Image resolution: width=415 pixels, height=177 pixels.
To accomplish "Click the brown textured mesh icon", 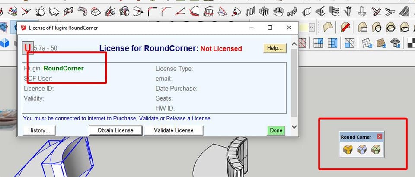I will [x=381, y=43].
